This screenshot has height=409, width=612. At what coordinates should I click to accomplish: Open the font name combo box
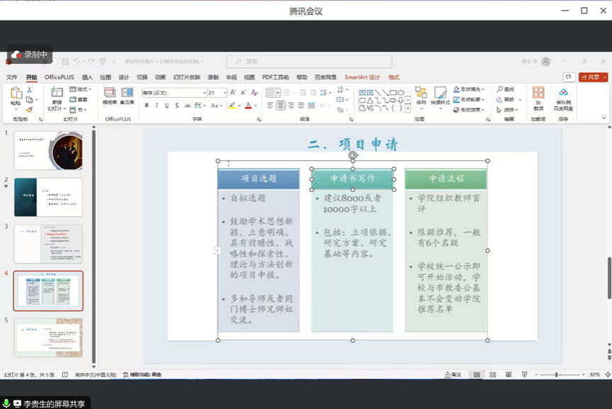[174, 93]
